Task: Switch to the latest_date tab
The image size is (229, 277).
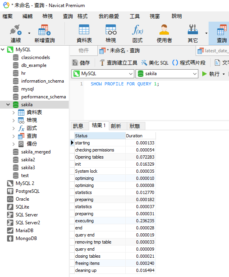Action: 213,51
